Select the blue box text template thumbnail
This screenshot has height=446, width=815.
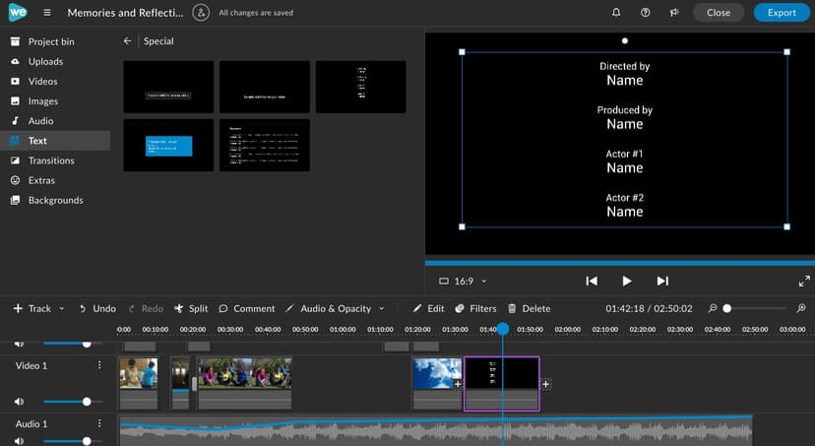(168, 145)
